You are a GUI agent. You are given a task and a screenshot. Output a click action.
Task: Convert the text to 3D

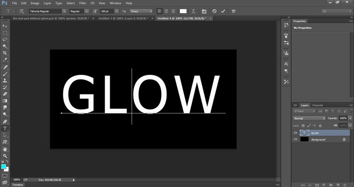click(234, 11)
